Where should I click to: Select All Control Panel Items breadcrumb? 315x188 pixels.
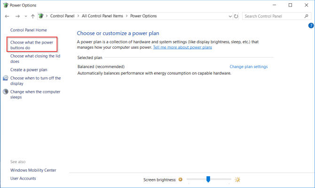pyautogui.click(x=102, y=16)
